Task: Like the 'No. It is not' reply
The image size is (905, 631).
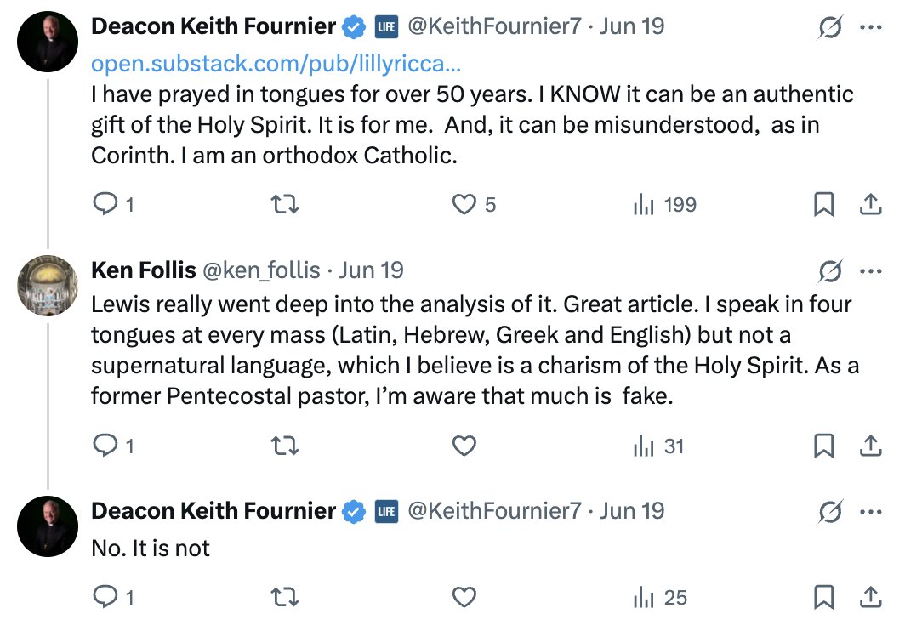Action: click(x=464, y=598)
